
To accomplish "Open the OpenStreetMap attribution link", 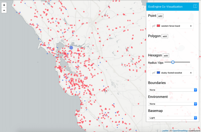I will coord(180,130).
